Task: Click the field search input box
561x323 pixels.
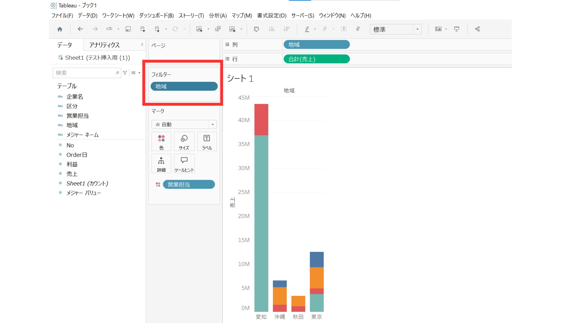Action: pos(85,73)
